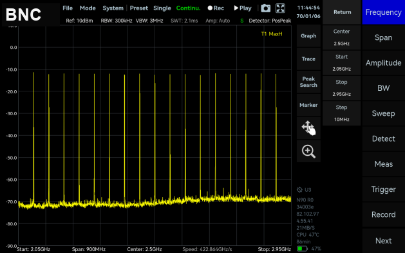Click the Span: 900MHz footer label

(x=89, y=249)
